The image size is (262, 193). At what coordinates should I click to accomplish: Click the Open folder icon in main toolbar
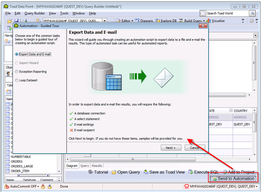10,21
